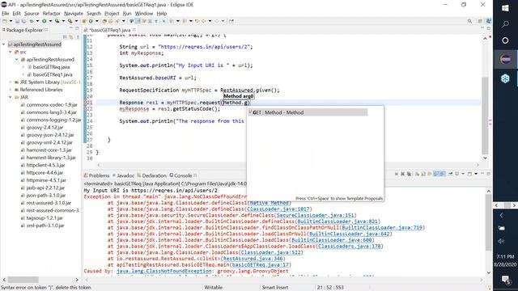Viewport: 518px width, 291px height.
Task: Expand Referenced Libraries node
Action: tap(11, 90)
